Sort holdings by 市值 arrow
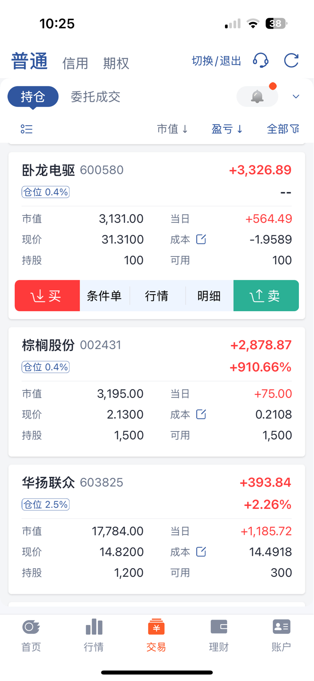The height and width of the screenshot is (681, 314). (x=172, y=129)
